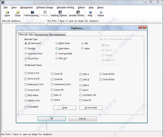Check the Code 39 Ext checkbox

[x=101, y=79]
